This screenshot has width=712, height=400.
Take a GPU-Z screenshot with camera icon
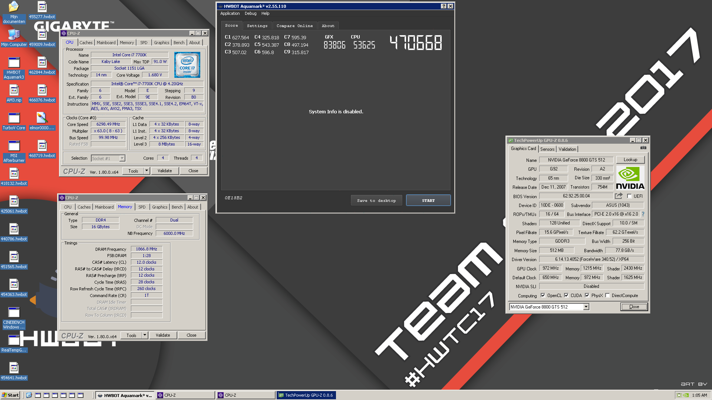coord(643,148)
